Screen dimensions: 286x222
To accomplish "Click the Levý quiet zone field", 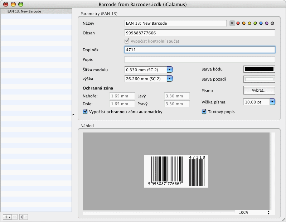I will pos(177,96).
